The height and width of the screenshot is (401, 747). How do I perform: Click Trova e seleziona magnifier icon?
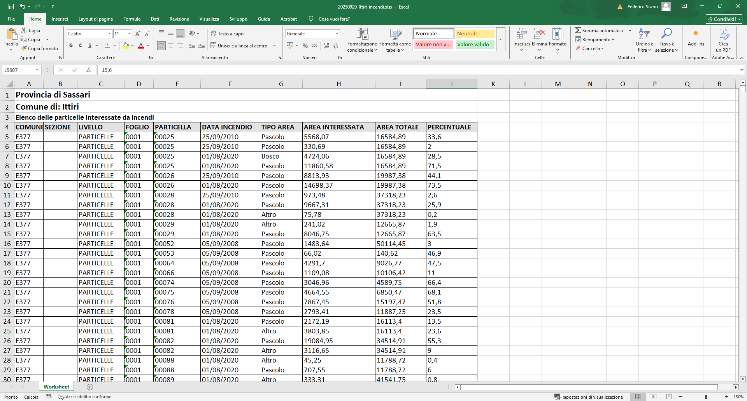(666, 34)
